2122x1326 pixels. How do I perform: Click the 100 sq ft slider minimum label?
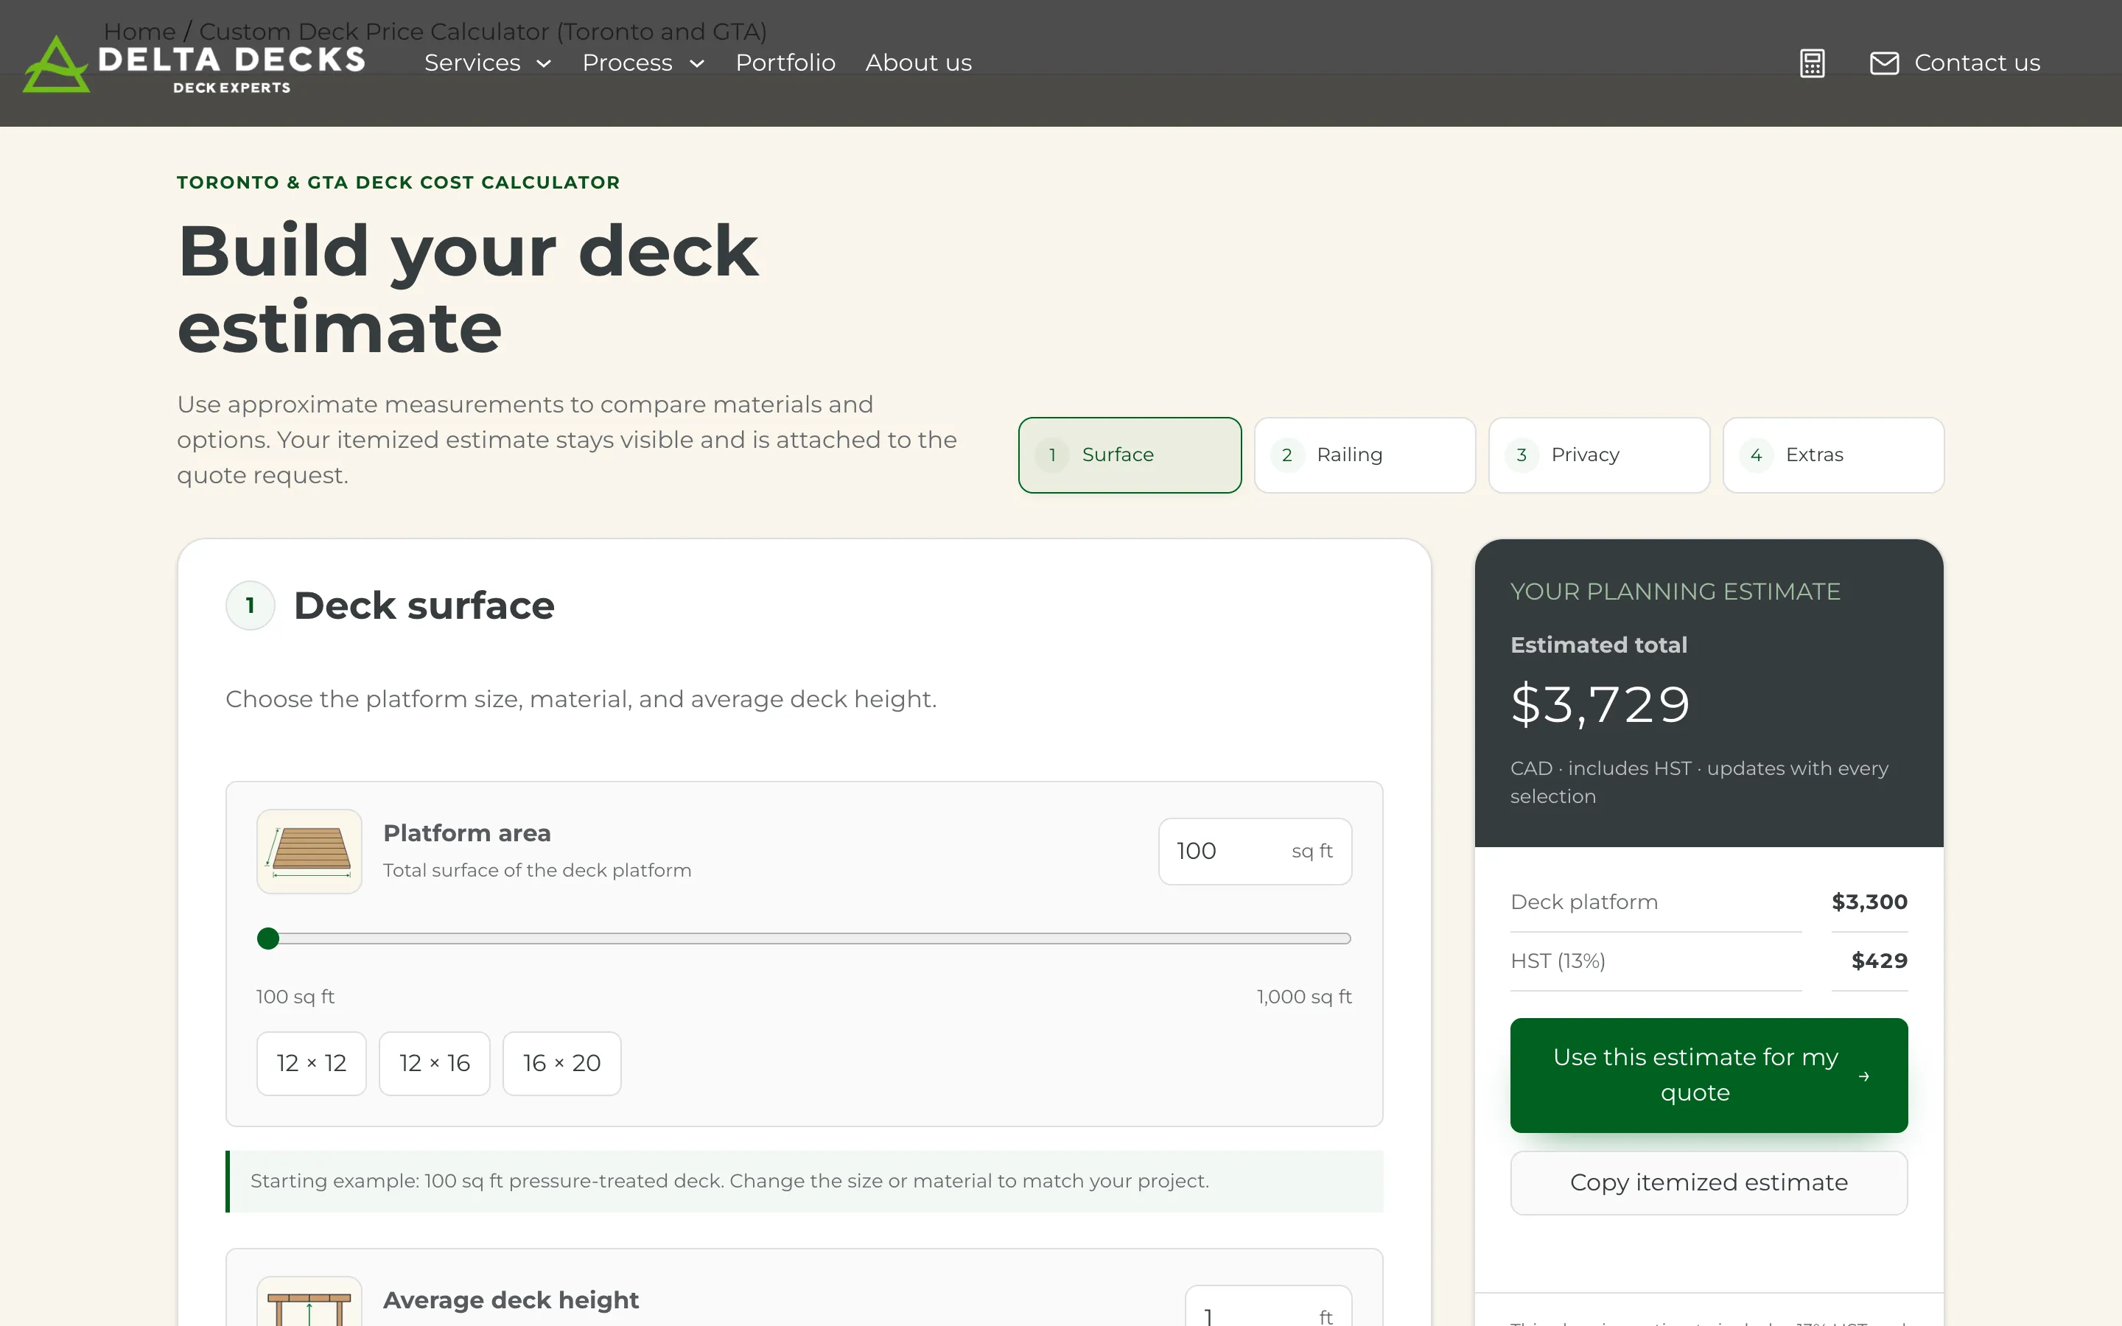[295, 997]
